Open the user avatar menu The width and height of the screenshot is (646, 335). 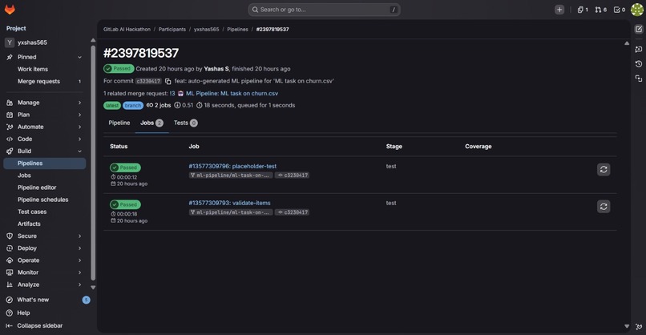tap(637, 10)
